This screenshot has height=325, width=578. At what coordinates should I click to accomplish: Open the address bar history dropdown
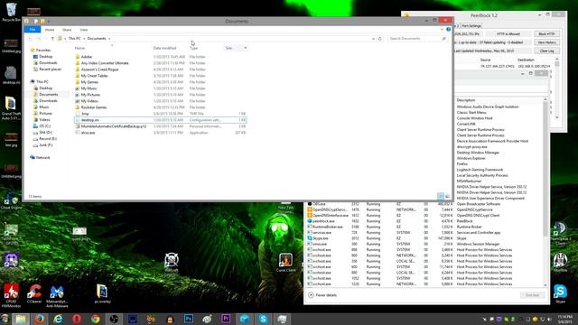373,38
